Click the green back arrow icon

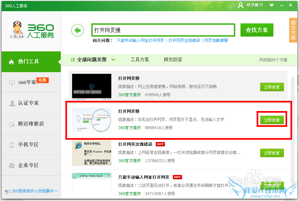(x=78, y=30)
